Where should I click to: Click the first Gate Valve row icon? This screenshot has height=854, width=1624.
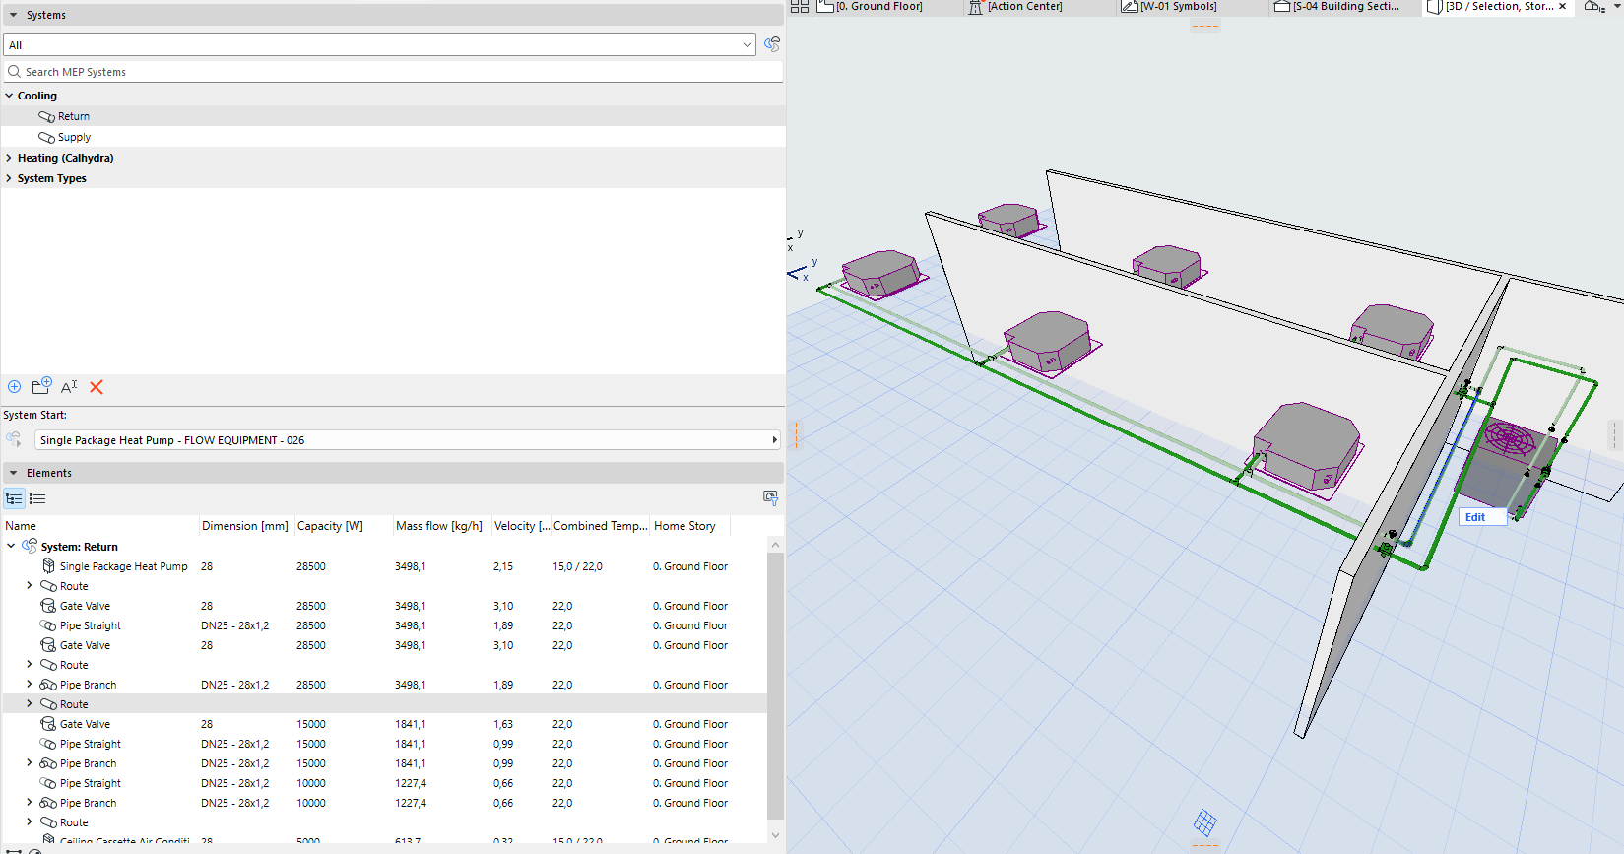coord(48,606)
